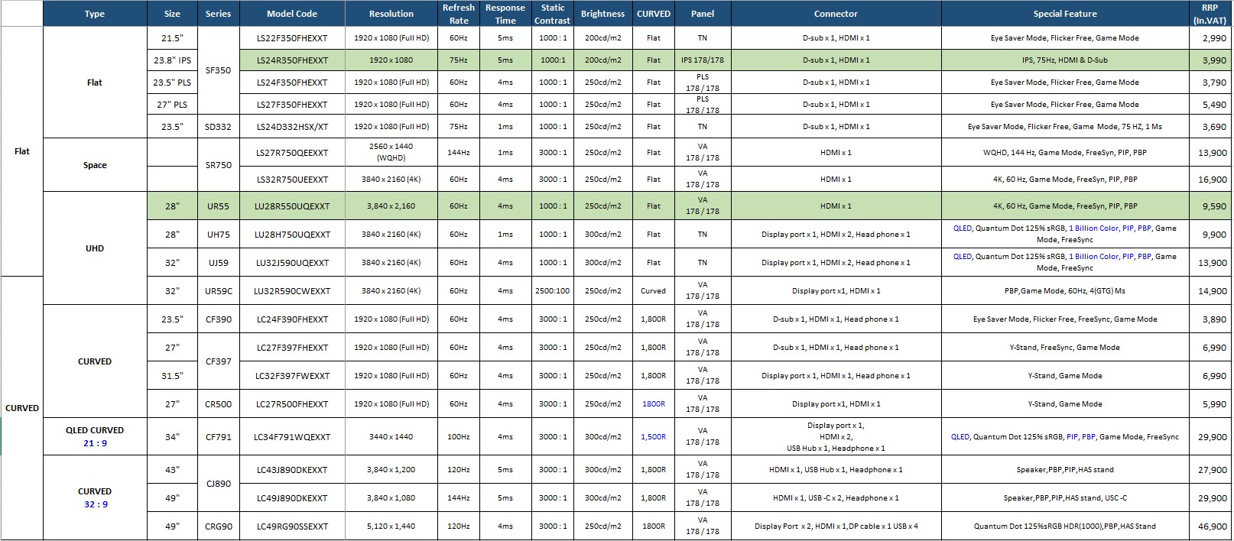This screenshot has height=541, width=1234.
Task: Click the 'Special Feature' header cell
Action: tap(1065, 14)
